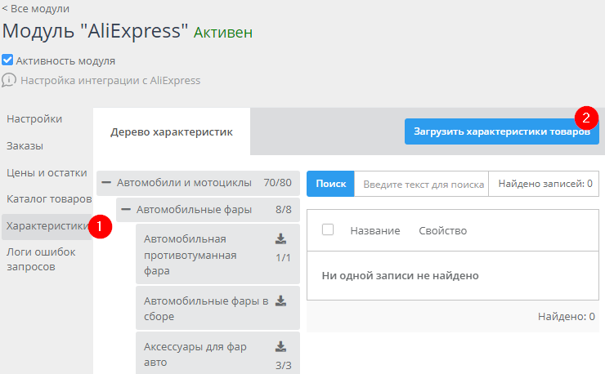The image size is (605, 374).
Task: Go back via Все модули link
Action: click(x=35, y=8)
